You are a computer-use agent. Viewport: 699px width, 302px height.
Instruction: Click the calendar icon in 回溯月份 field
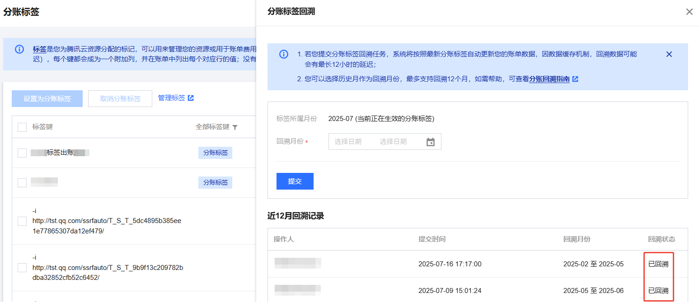tap(430, 142)
